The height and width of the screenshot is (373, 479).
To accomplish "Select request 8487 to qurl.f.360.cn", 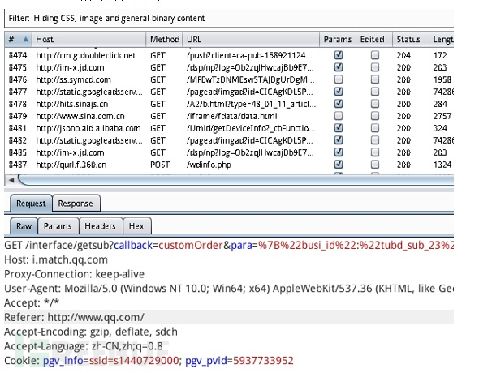I will click(x=229, y=165).
